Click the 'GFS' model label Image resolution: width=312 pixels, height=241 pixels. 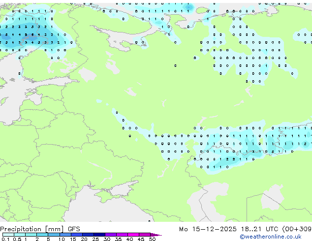click(74, 229)
